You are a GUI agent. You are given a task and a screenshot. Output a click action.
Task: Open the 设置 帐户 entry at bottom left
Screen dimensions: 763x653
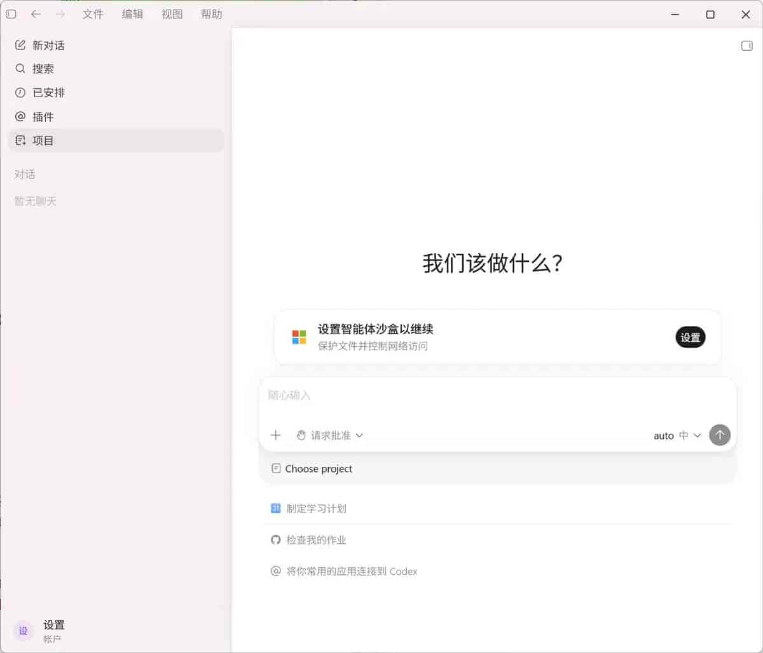click(116, 631)
